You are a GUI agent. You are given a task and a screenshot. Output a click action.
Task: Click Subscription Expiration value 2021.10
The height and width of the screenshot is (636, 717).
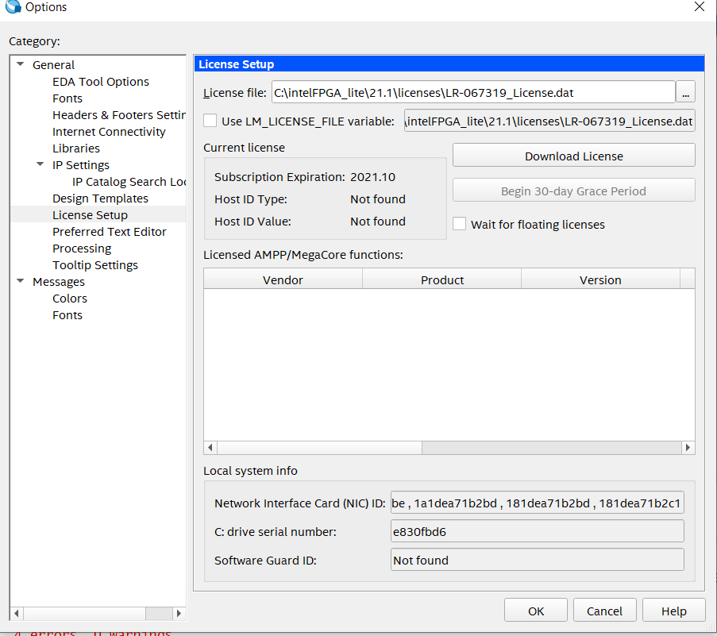pyautogui.click(x=372, y=177)
